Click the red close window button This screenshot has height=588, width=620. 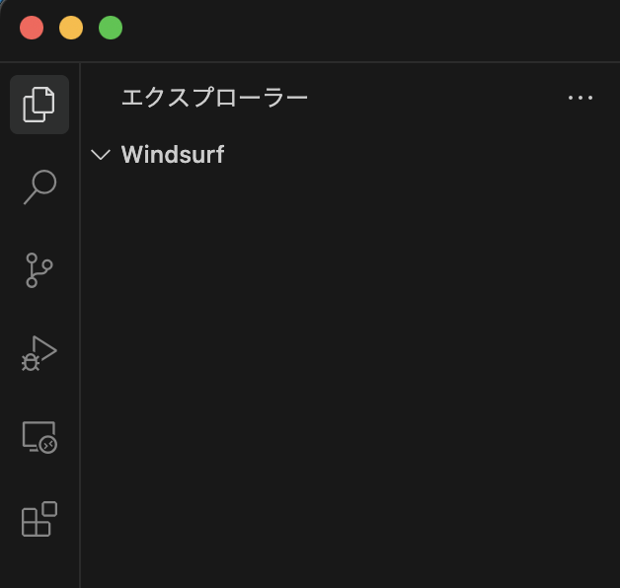click(32, 28)
